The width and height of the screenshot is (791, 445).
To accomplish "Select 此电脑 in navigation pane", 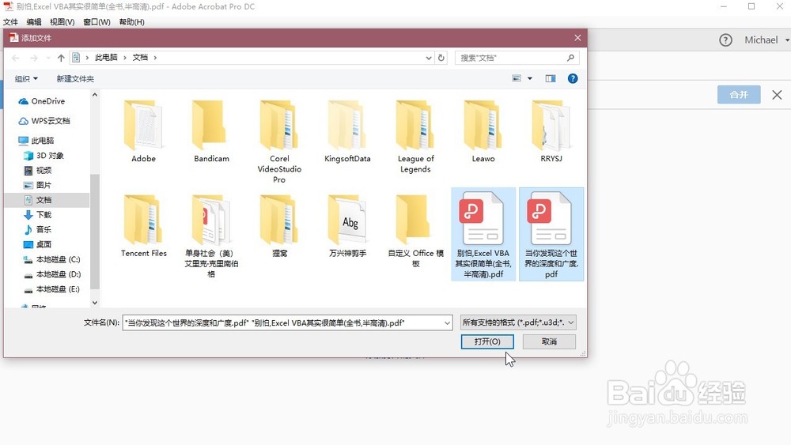I will [x=36, y=141].
